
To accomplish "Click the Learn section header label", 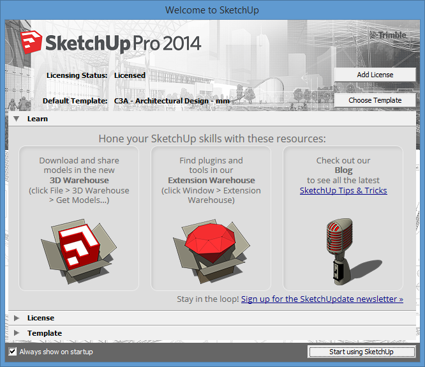I will coord(38,119).
